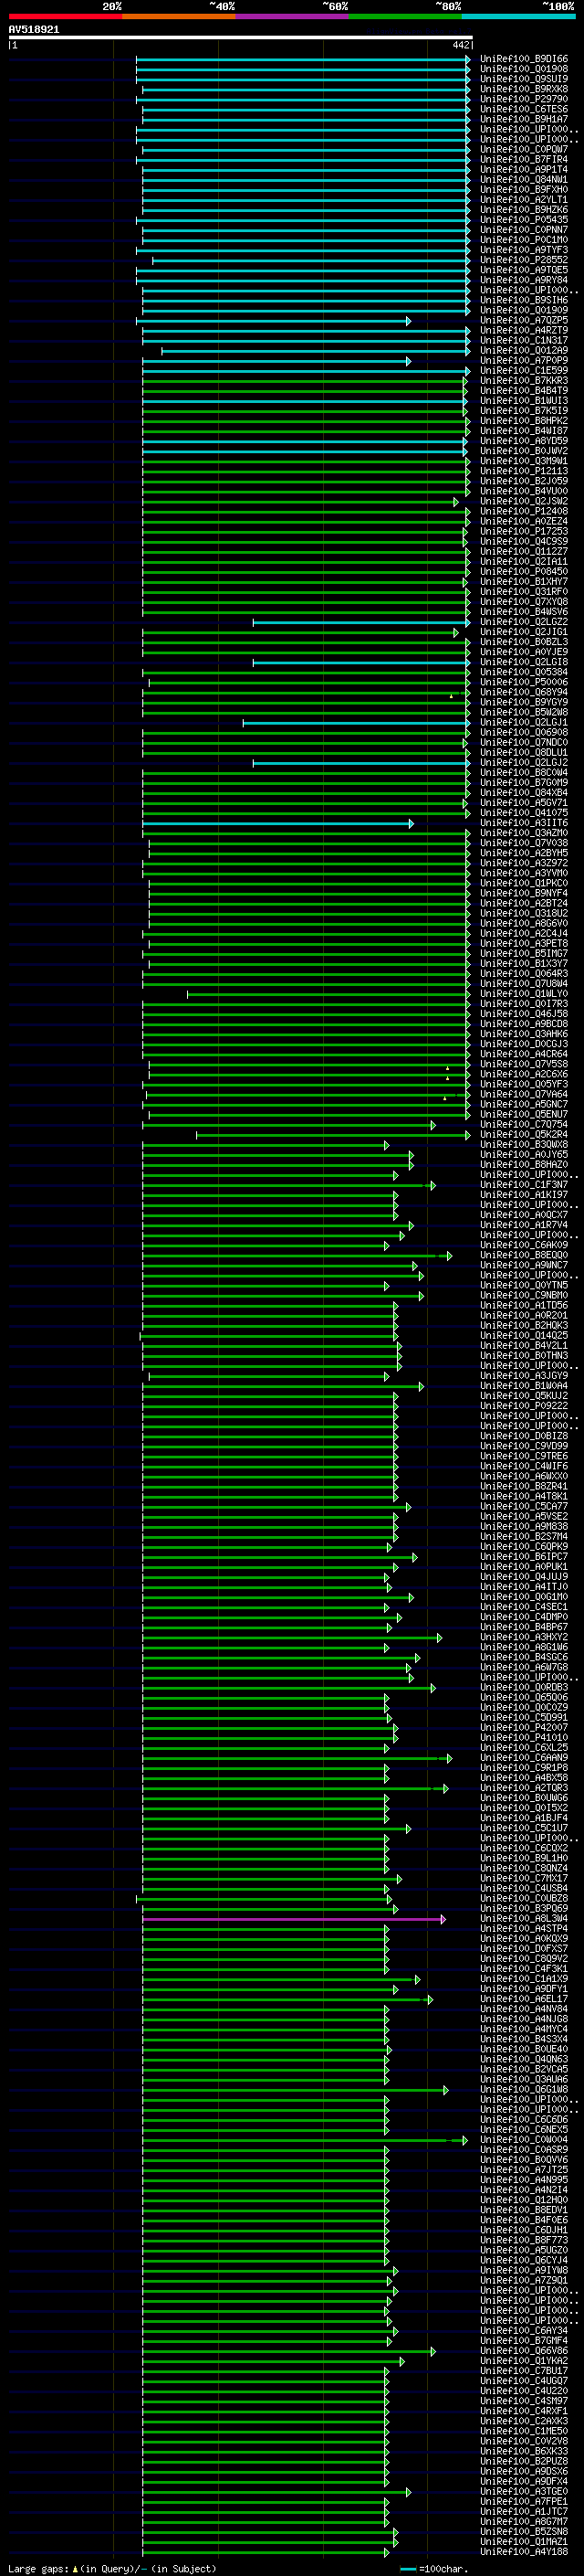Open hit UniRef100_C6TES6
584x2576 pixels.
point(524,109)
